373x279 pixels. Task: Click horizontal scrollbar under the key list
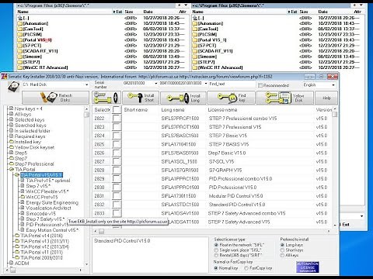coord(211,231)
